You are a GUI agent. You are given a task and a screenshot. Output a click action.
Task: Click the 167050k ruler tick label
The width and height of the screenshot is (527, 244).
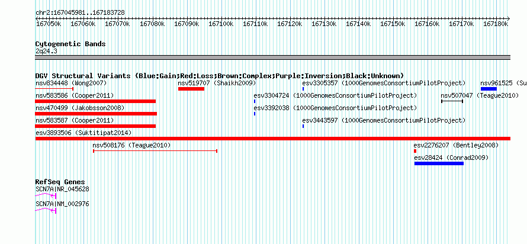click(x=49, y=24)
